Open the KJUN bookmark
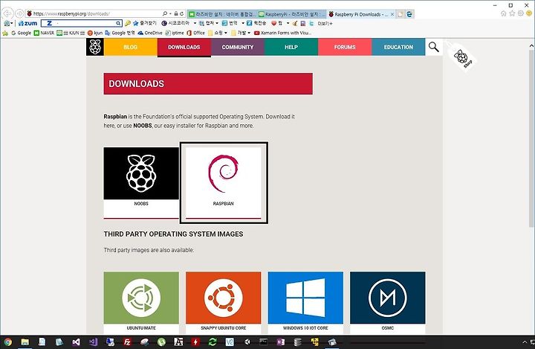This screenshot has width=535, height=349. (x=71, y=33)
